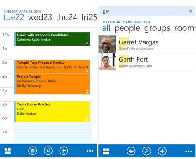This screenshot has height=159, width=196.
Task: Tap the back arrow in contacts bar
Action: coord(131,151)
